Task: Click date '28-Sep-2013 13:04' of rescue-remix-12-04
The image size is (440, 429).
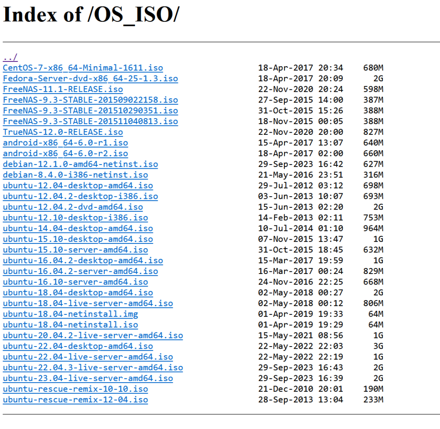Action: click(x=300, y=399)
